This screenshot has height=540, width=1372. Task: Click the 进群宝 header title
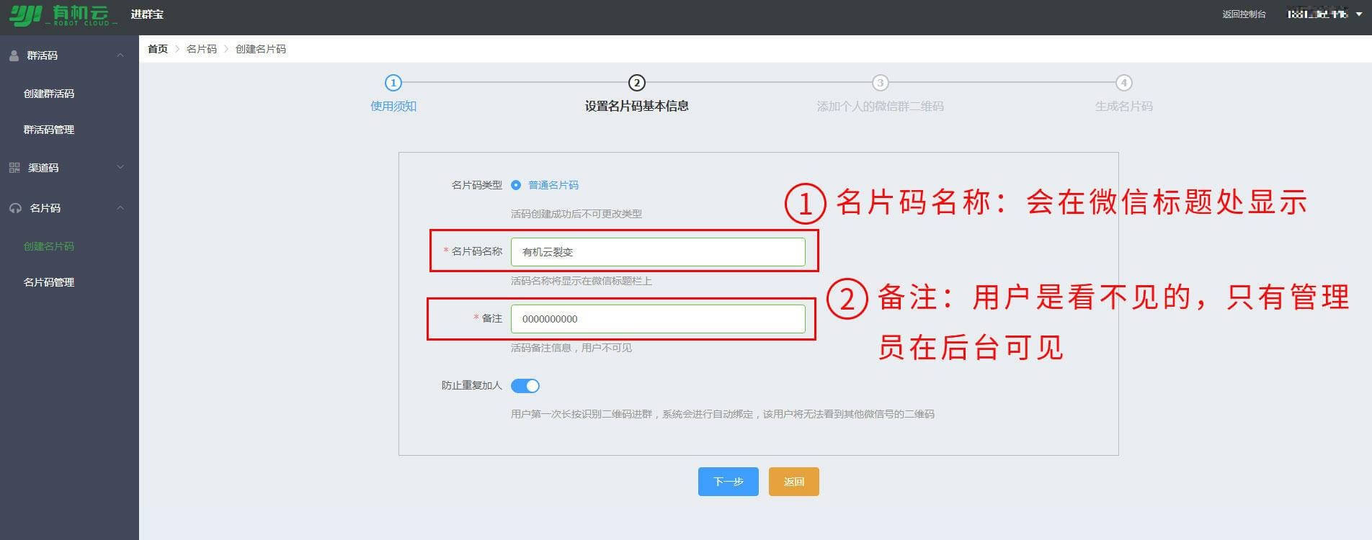pos(147,14)
